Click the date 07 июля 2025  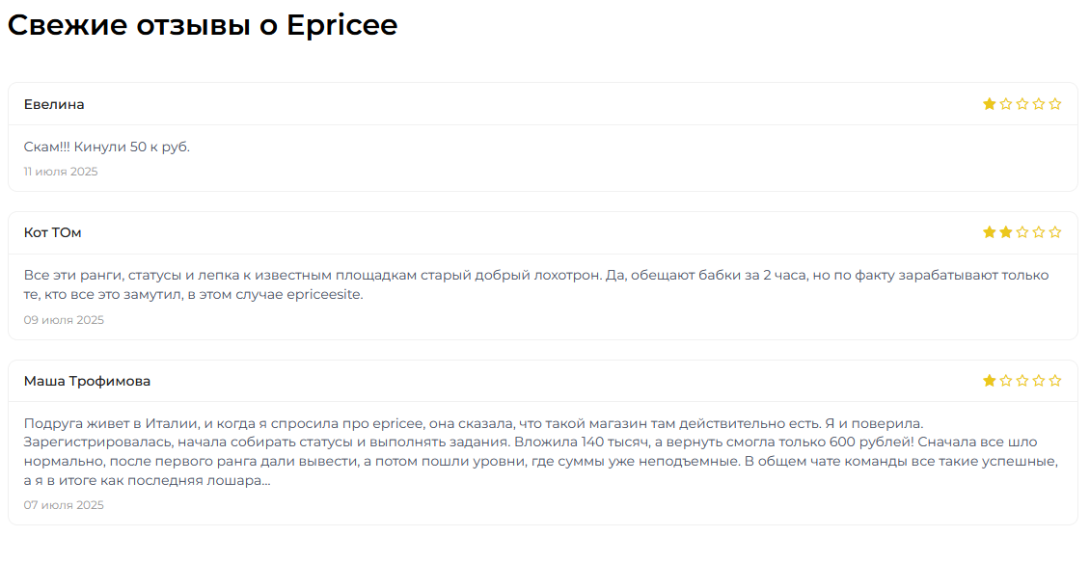64,505
